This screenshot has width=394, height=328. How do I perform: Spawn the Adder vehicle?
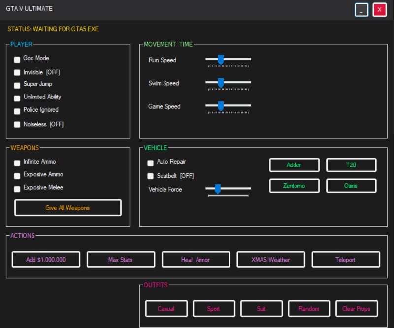coord(294,165)
